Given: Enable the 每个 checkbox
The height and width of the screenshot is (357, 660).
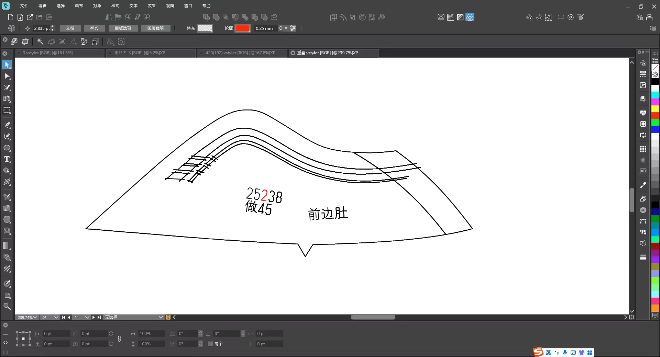Looking at the screenshot, I should tap(210, 344).
